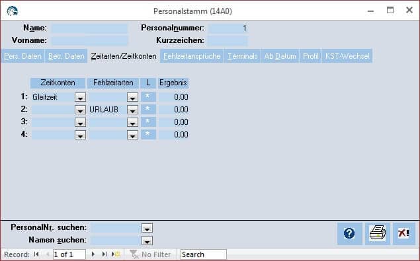Image resolution: width=420 pixels, height=261 pixels.
Task: Toggle the L asterisk in row 2
Action: (148, 109)
